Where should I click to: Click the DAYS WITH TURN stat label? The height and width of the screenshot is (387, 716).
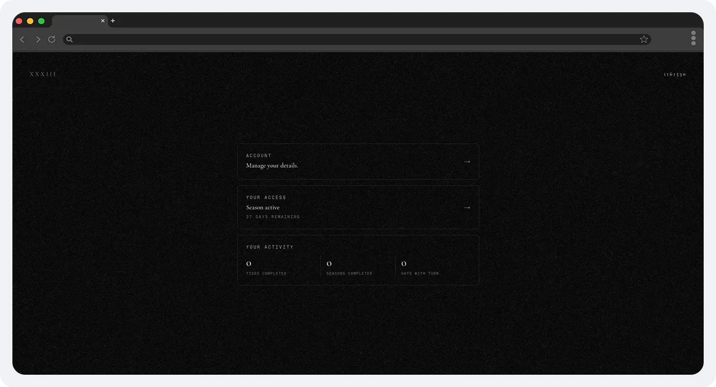pyautogui.click(x=420, y=274)
